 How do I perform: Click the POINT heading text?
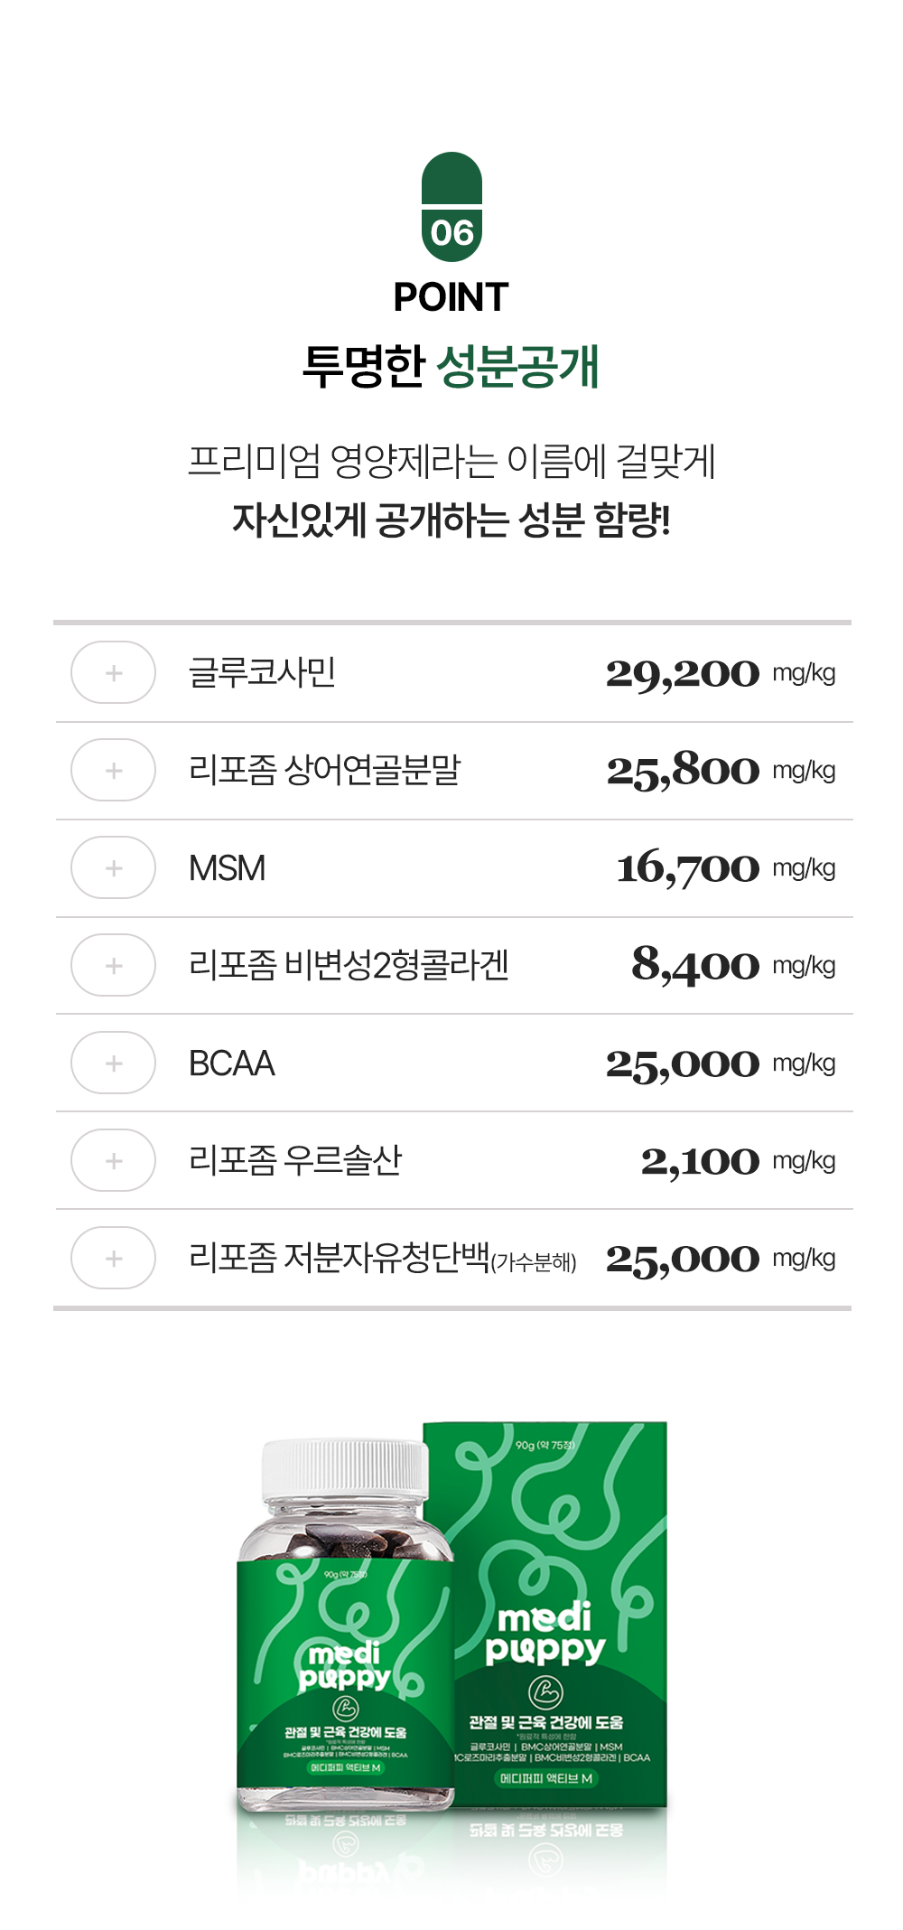[451, 297]
